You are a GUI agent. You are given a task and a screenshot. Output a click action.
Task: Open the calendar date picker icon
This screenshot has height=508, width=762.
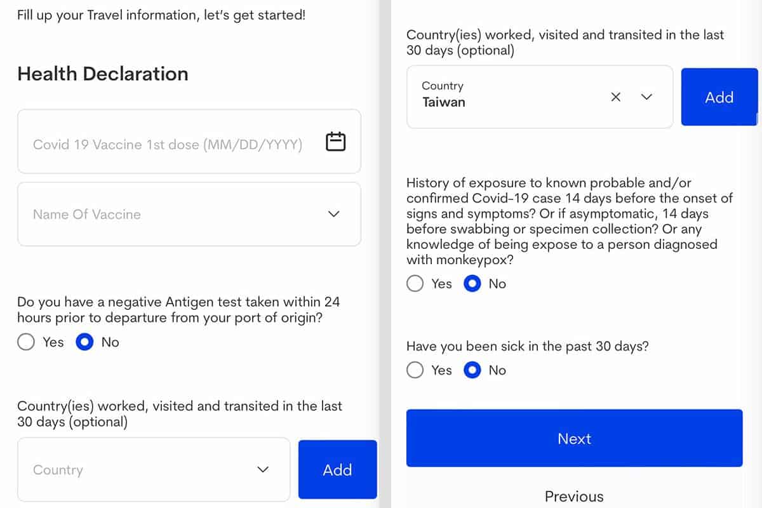pyautogui.click(x=335, y=141)
